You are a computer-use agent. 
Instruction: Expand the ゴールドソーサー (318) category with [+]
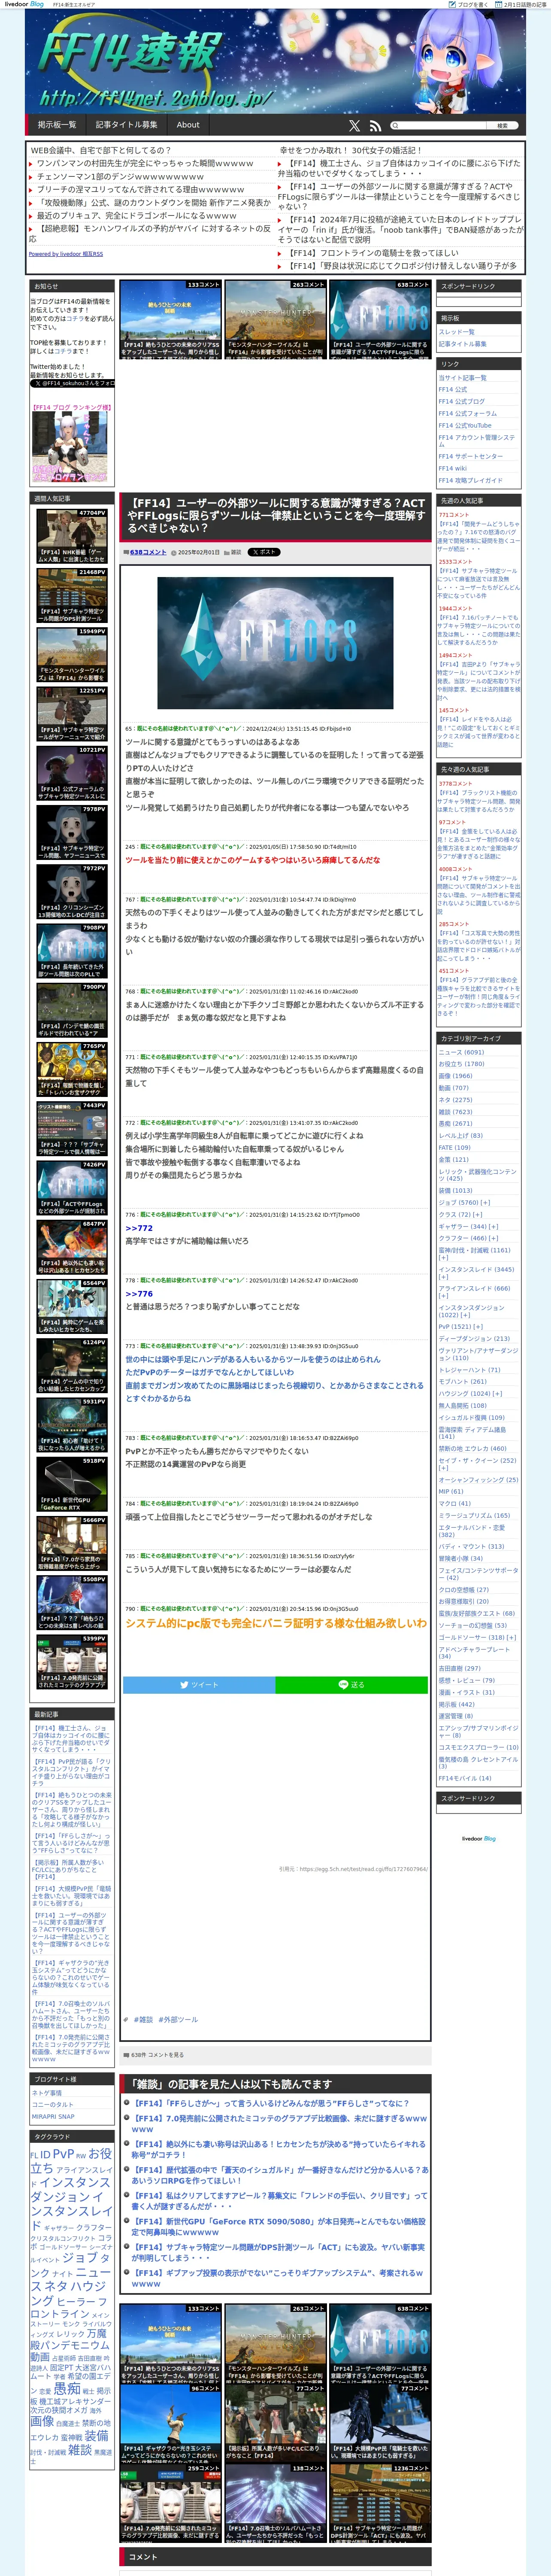pos(511,1638)
